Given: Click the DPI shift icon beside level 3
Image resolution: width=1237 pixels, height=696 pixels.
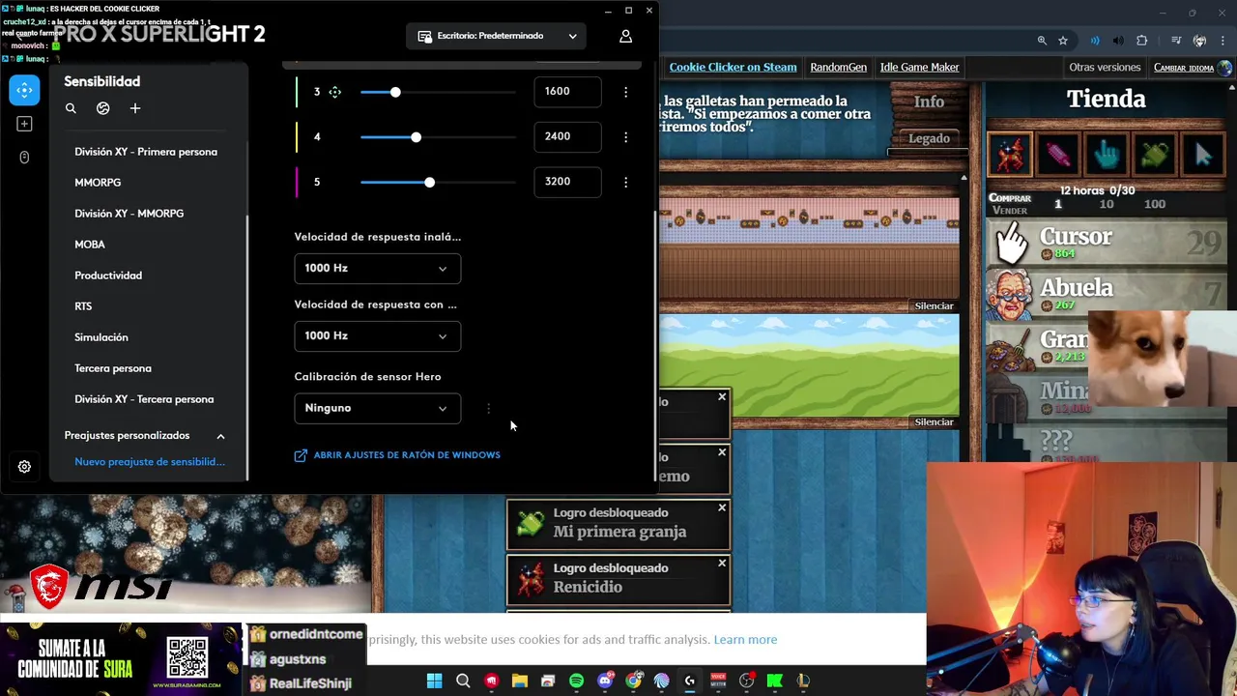Looking at the screenshot, I should [334, 92].
